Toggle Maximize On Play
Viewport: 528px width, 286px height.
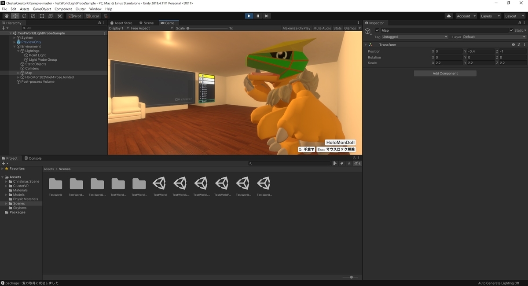pyautogui.click(x=296, y=28)
